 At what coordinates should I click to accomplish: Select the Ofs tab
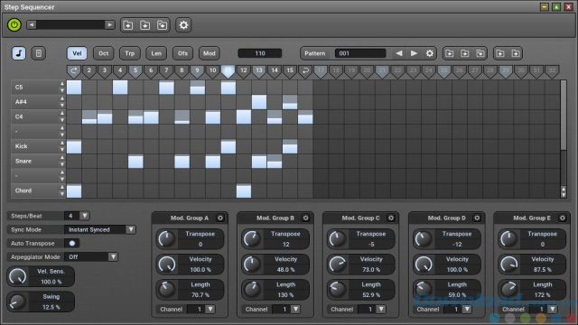[182, 53]
